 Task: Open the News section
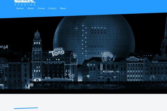[63, 8]
